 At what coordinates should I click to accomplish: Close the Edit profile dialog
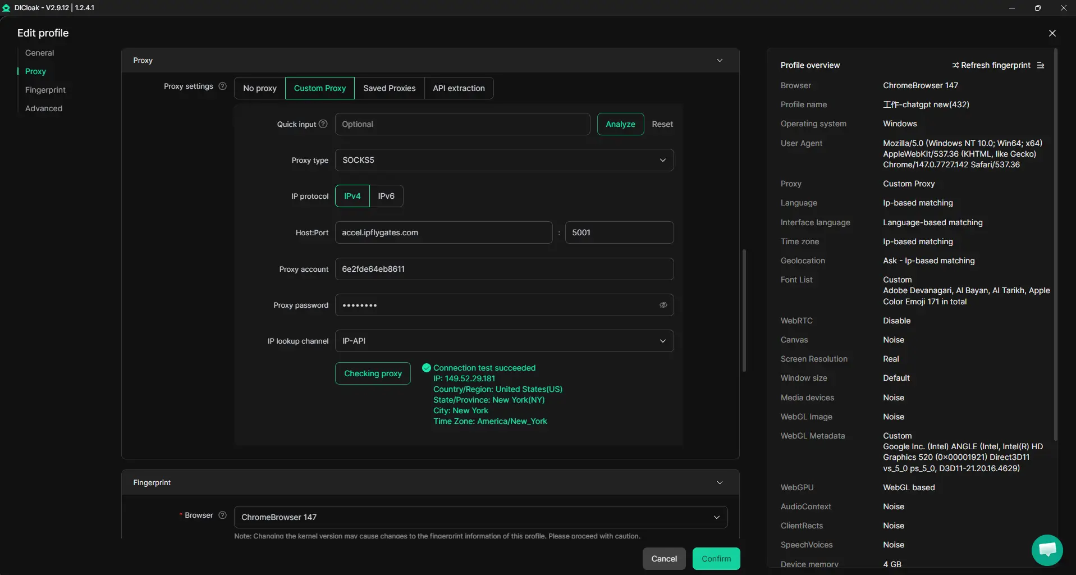click(1052, 33)
